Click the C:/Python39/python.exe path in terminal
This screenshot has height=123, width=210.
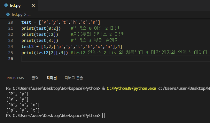131,88
